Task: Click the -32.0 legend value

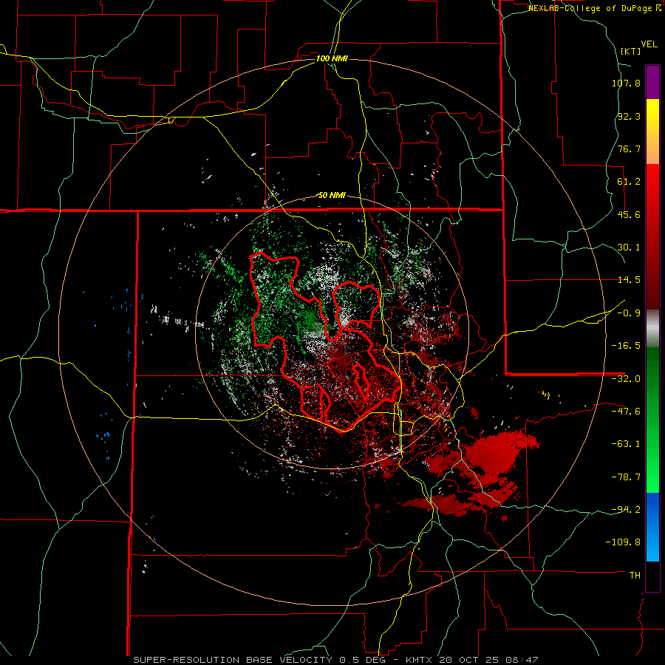Action: [626, 379]
